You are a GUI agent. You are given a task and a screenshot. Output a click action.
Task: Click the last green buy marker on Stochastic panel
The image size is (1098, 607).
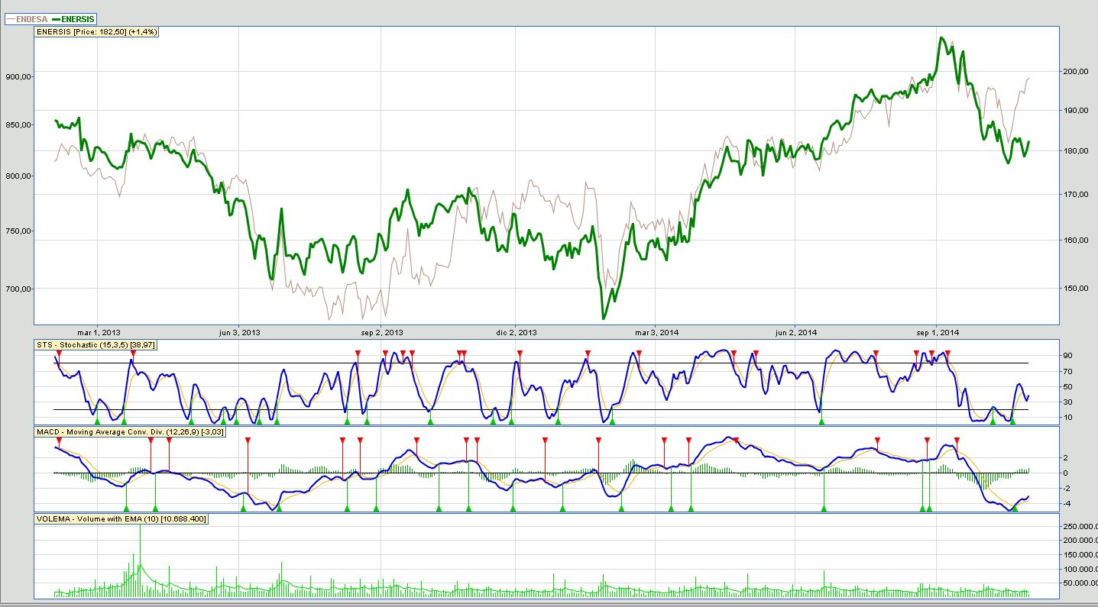[x=1012, y=421]
